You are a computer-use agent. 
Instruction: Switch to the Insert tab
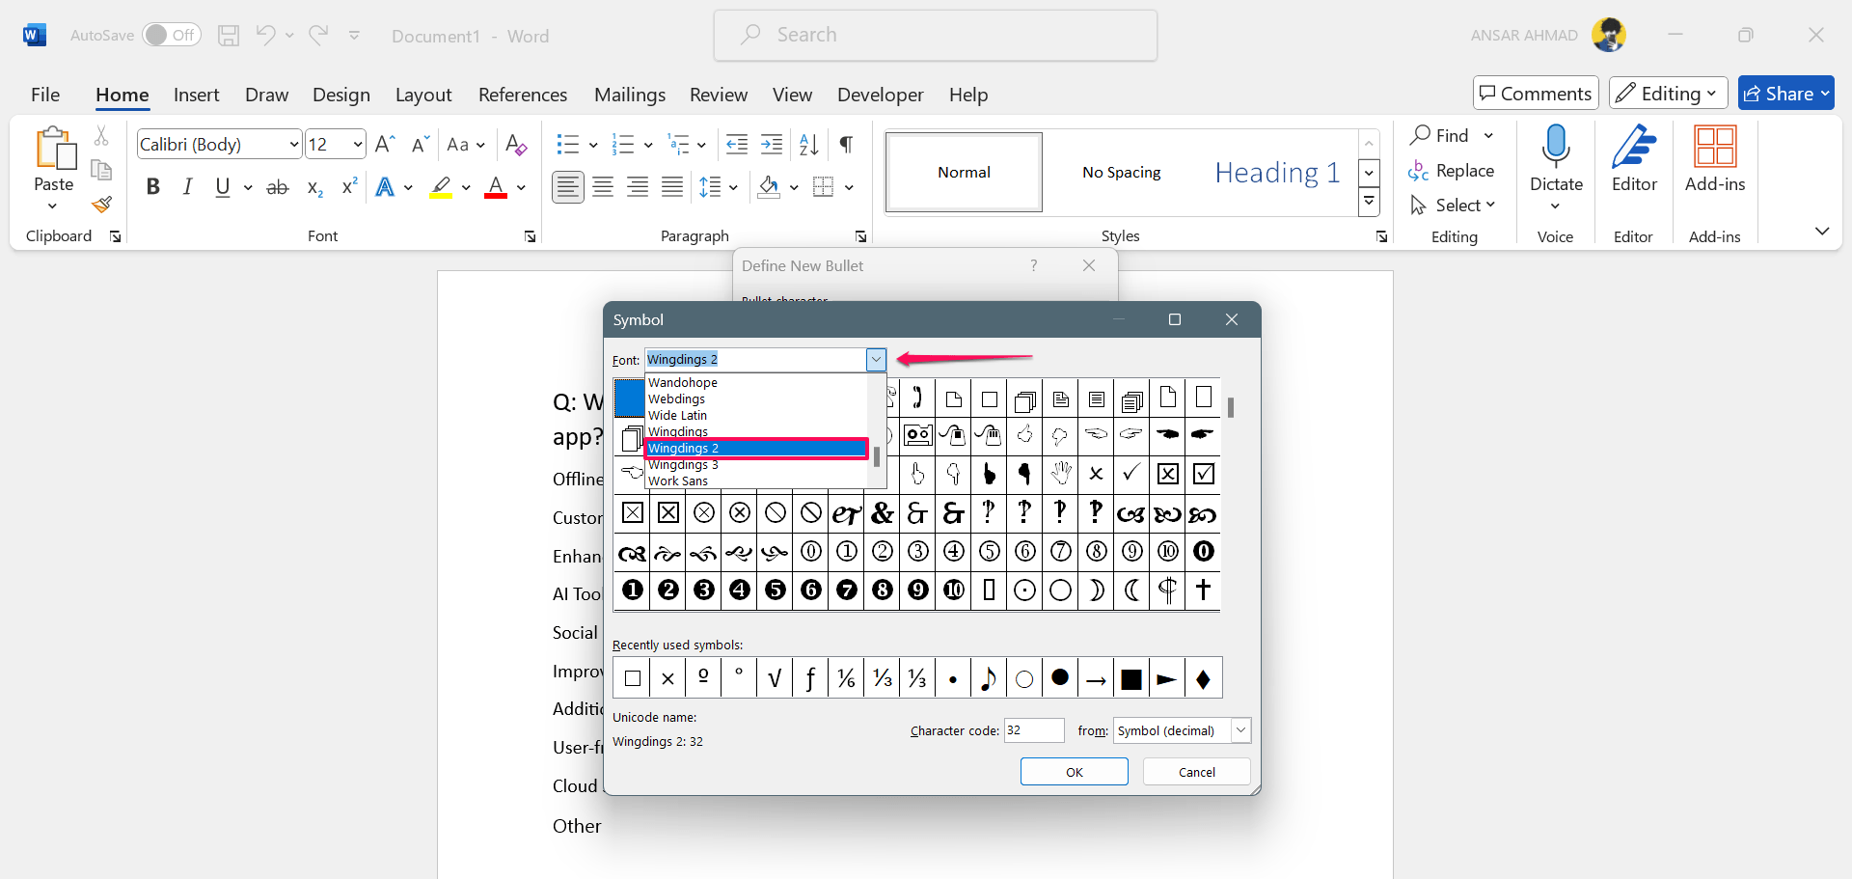pyautogui.click(x=197, y=95)
